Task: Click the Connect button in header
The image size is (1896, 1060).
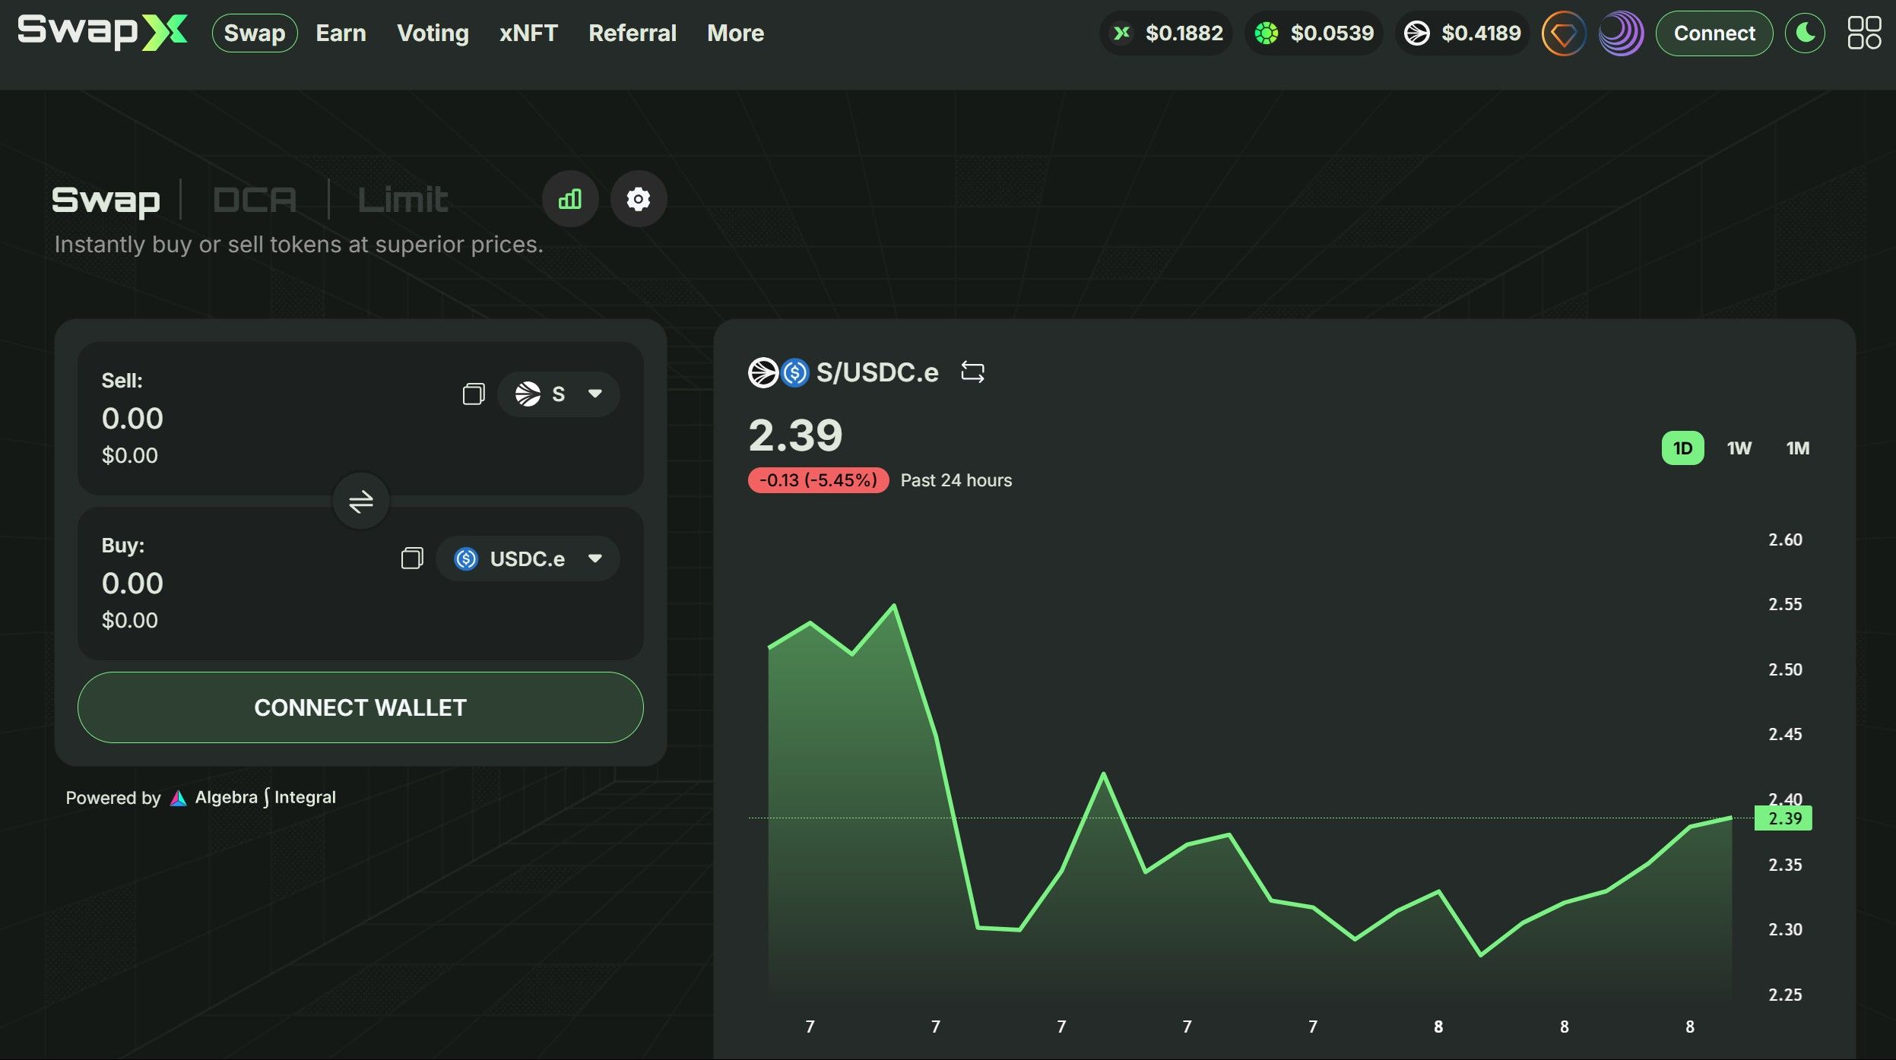Action: pos(1714,33)
